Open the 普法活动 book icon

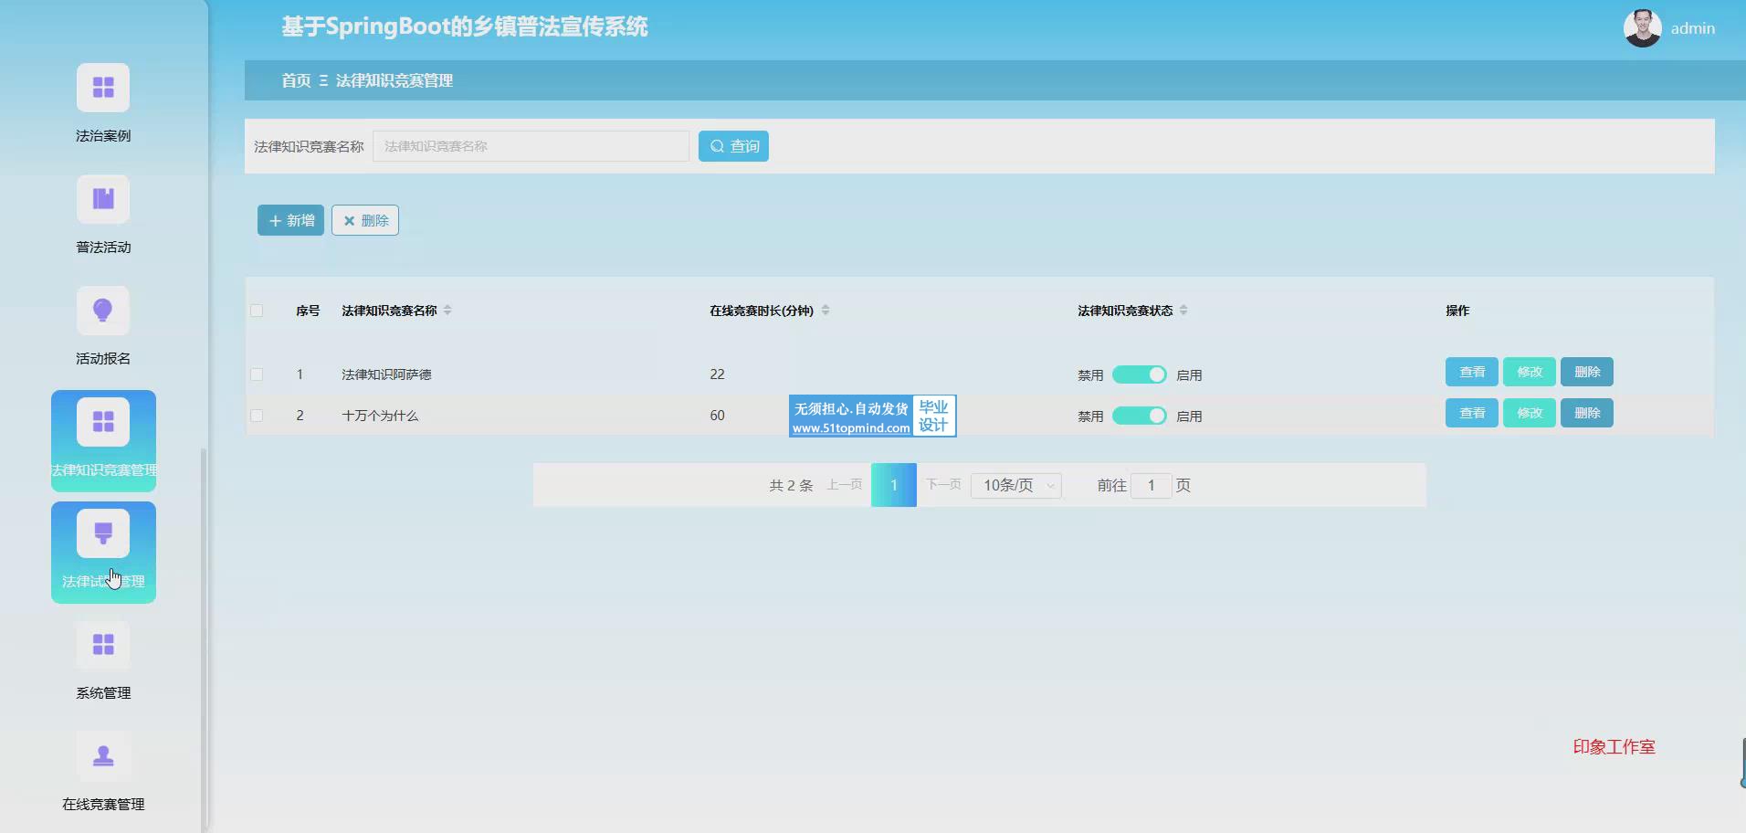[x=103, y=200]
